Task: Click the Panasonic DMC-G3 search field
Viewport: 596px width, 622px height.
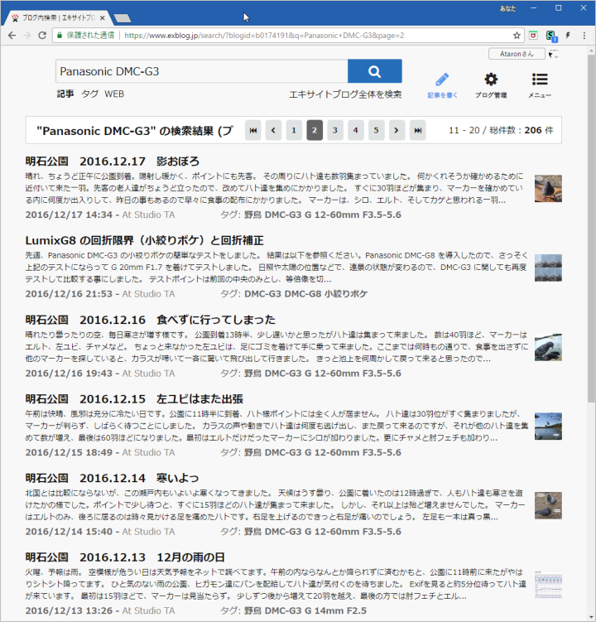Action: [202, 71]
